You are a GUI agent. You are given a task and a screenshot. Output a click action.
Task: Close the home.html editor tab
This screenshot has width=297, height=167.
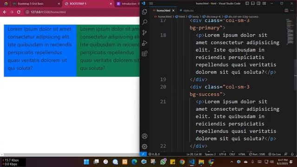tap(173, 11)
